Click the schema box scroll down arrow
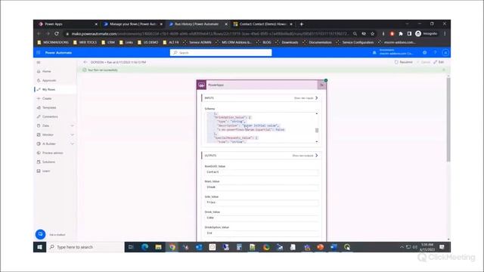484x272 pixels. click(x=317, y=141)
